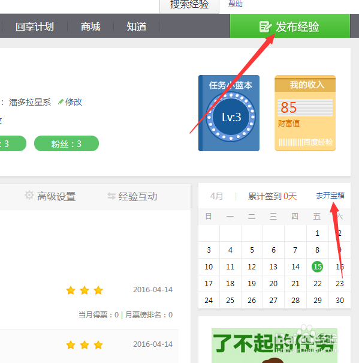The width and height of the screenshot is (359, 363).
Task: Select calendar date 27
Action: pos(273,301)
